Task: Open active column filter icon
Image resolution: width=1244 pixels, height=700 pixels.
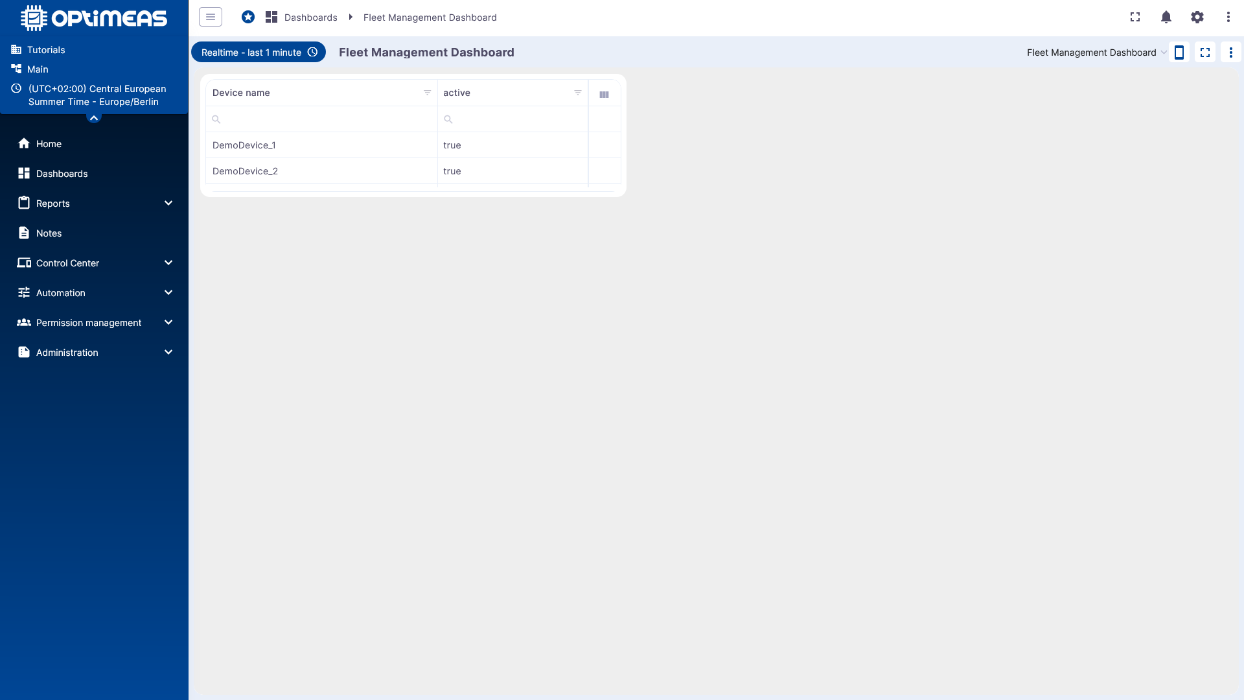Action: pyautogui.click(x=578, y=93)
